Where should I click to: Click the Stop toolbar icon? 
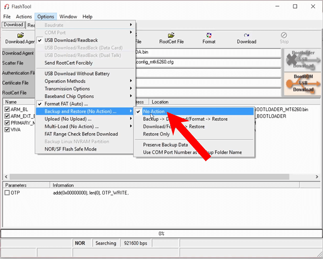[284, 35]
